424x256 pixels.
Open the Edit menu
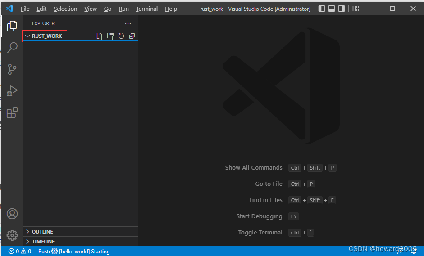point(41,9)
